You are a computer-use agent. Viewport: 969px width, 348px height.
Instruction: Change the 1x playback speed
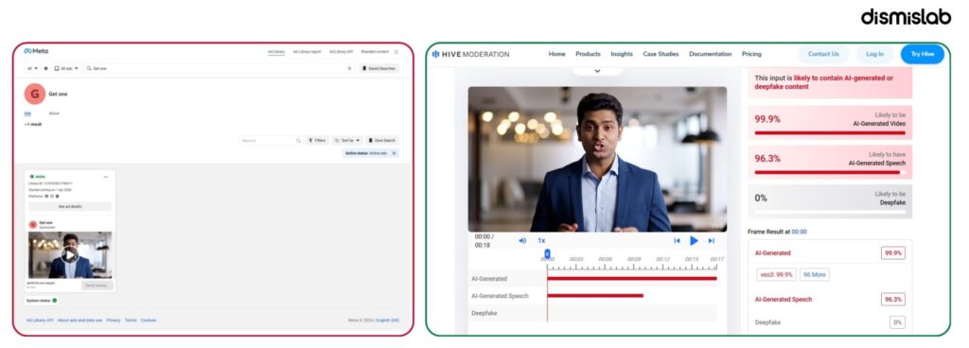(541, 240)
